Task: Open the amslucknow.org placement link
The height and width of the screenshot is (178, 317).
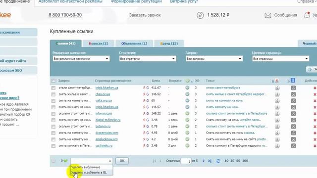Action: pyautogui.click(x=106, y=139)
